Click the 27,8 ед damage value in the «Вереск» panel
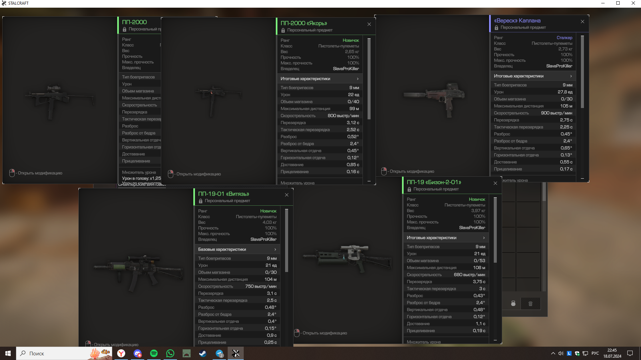 [x=565, y=92]
